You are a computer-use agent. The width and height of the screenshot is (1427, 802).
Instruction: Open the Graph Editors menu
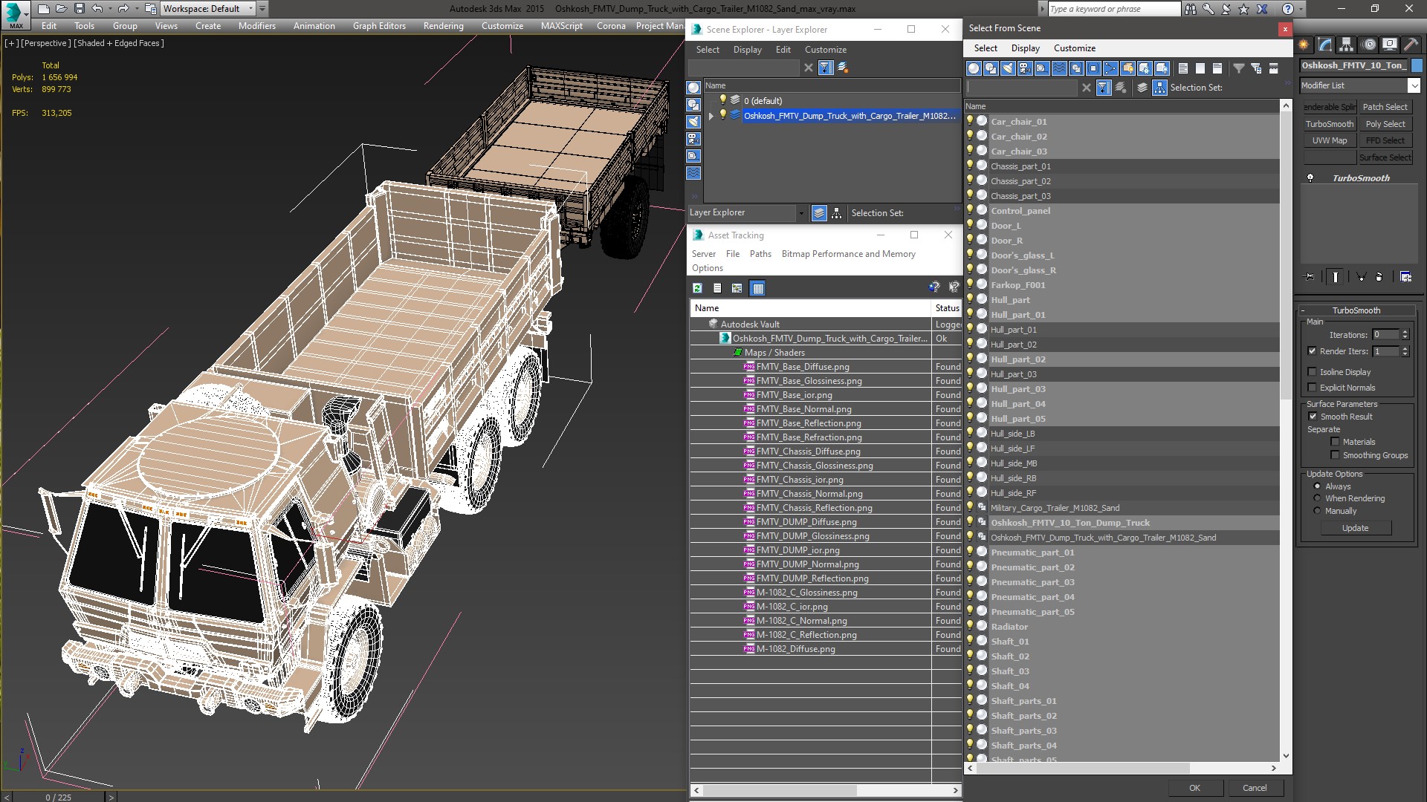point(379,26)
